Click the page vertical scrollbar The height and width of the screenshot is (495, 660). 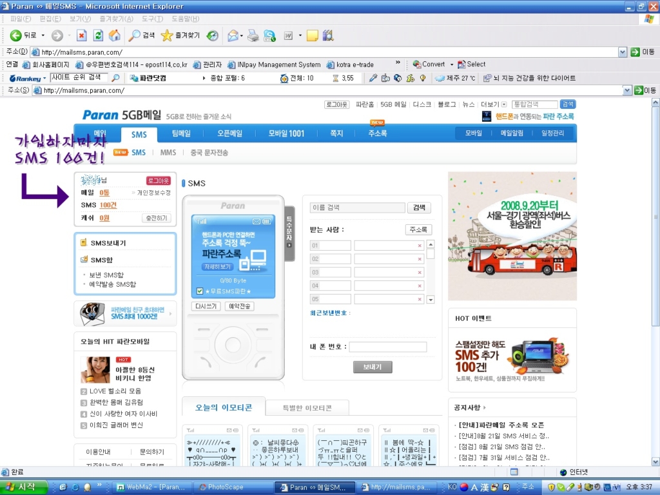pos(655,217)
